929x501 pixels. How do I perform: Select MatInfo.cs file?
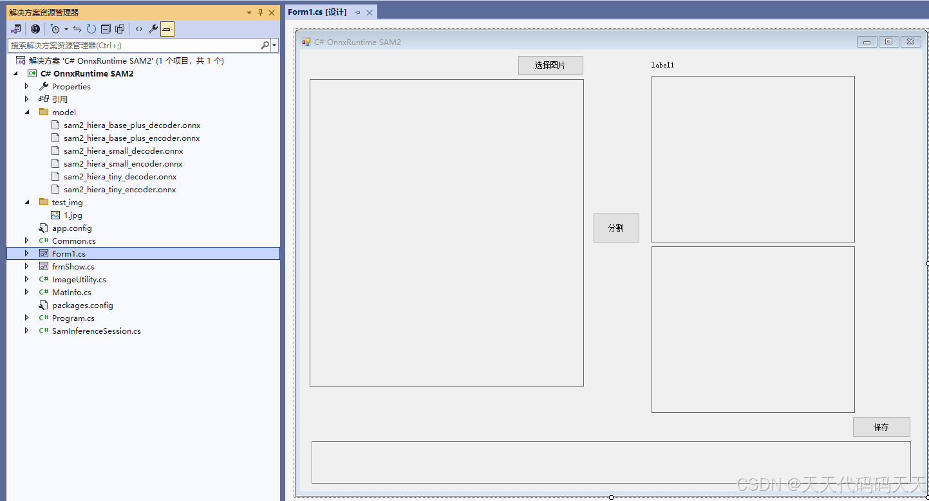[x=71, y=293]
